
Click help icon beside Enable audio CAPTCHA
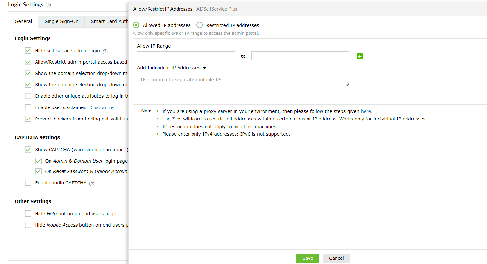click(92, 184)
